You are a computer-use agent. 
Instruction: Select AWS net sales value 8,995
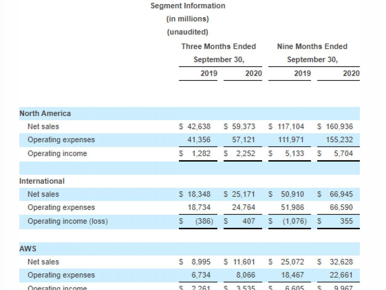[x=201, y=262]
